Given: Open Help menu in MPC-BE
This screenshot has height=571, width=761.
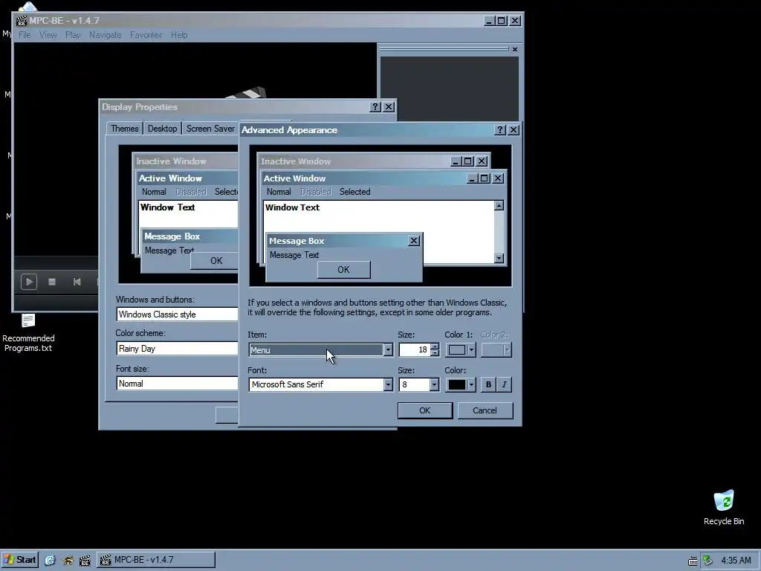Looking at the screenshot, I should tap(179, 35).
